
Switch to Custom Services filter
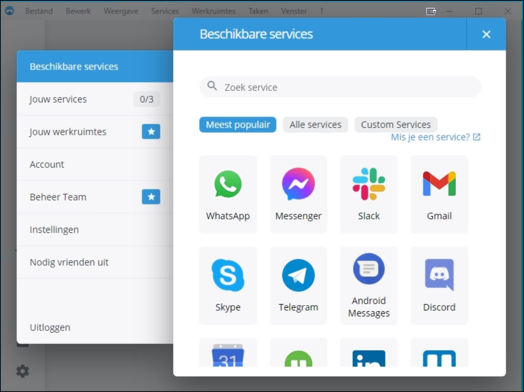396,125
